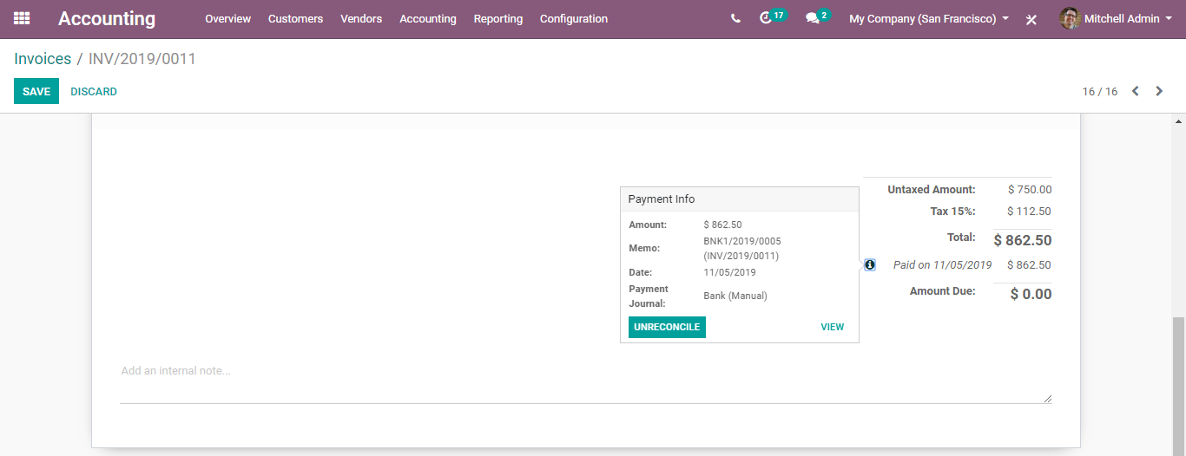Navigate to Invoices breadcrumb
1186x456 pixels.
point(43,59)
